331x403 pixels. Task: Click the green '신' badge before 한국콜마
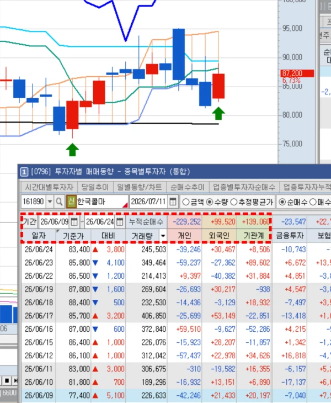[71, 201]
